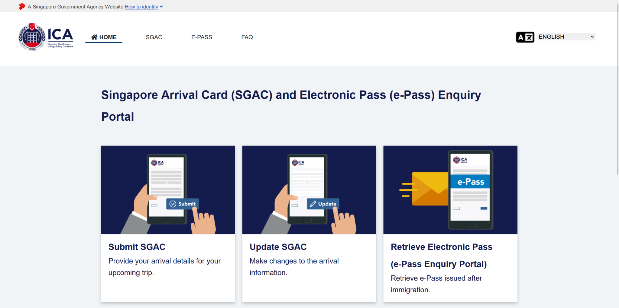Open the E-PASS menu item
Screen dimensions: 619x308
click(x=202, y=37)
